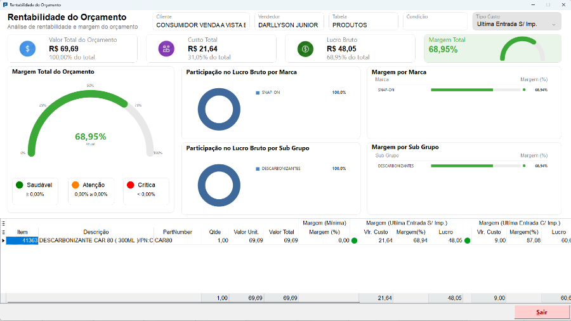Click the Cliente field
The width and height of the screenshot is (571, 321).
coord(201,22)
